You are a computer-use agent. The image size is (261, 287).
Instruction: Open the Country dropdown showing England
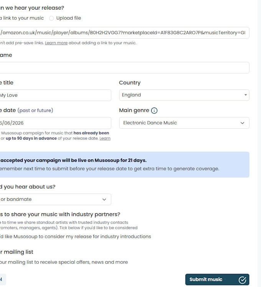pos(184,95)
